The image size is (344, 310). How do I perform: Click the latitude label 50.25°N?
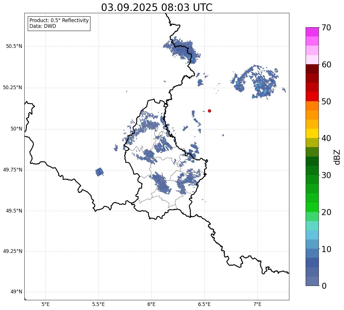13,87
